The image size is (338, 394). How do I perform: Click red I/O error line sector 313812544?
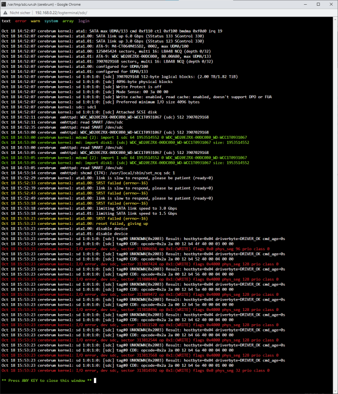tap(140, 340)
